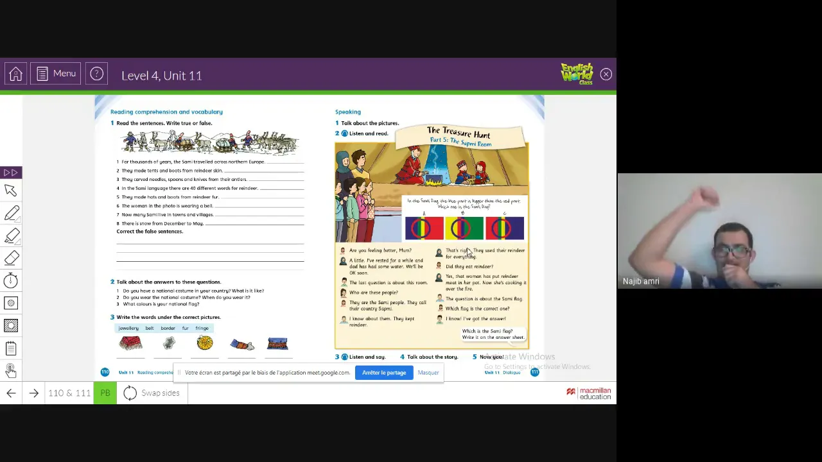The height and width of the screenshot is (462, 822).
Task: Click 'Who are these people?' dialogue line
Action: pos(374,293)
